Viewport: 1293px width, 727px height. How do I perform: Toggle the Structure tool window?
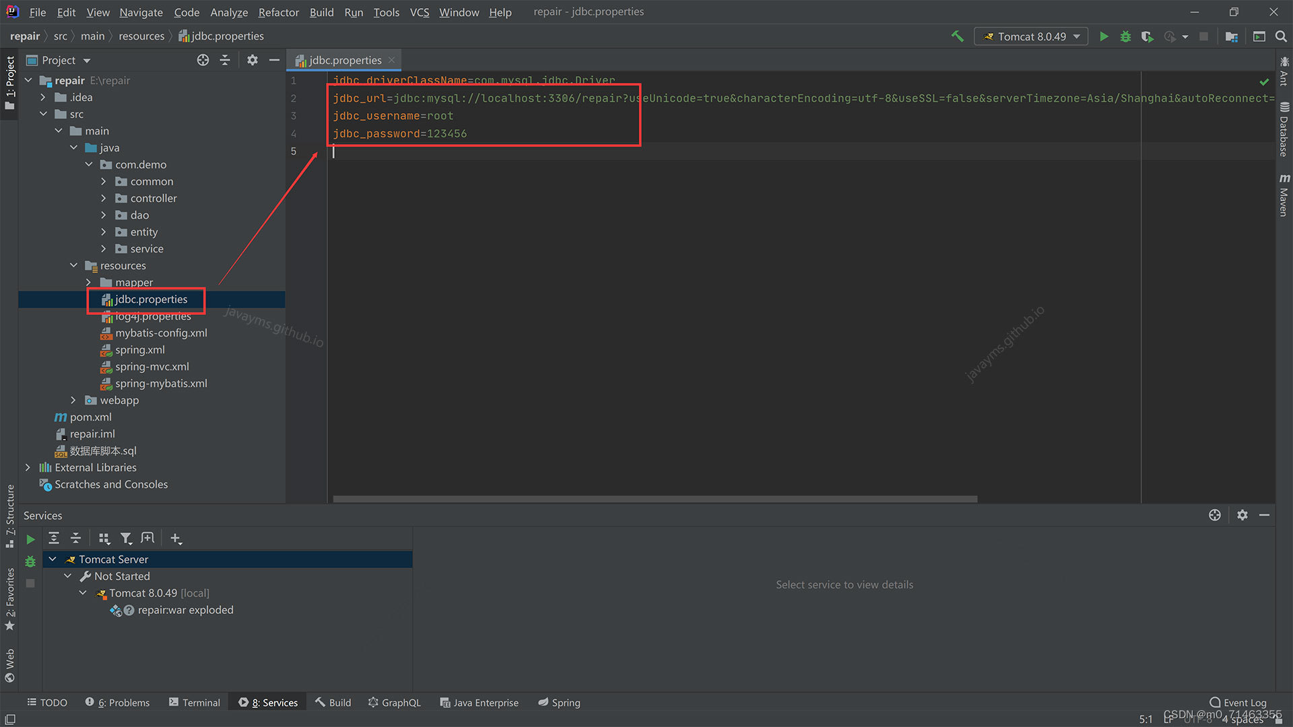10,515
